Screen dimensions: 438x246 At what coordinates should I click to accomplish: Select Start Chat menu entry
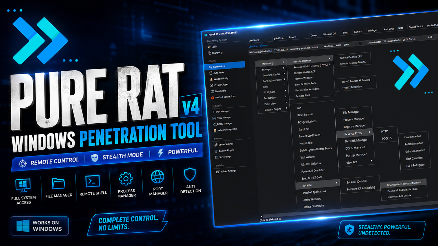304,129
